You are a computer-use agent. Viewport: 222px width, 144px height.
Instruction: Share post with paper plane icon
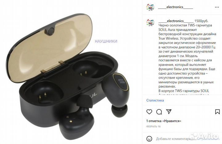[169, 111]
